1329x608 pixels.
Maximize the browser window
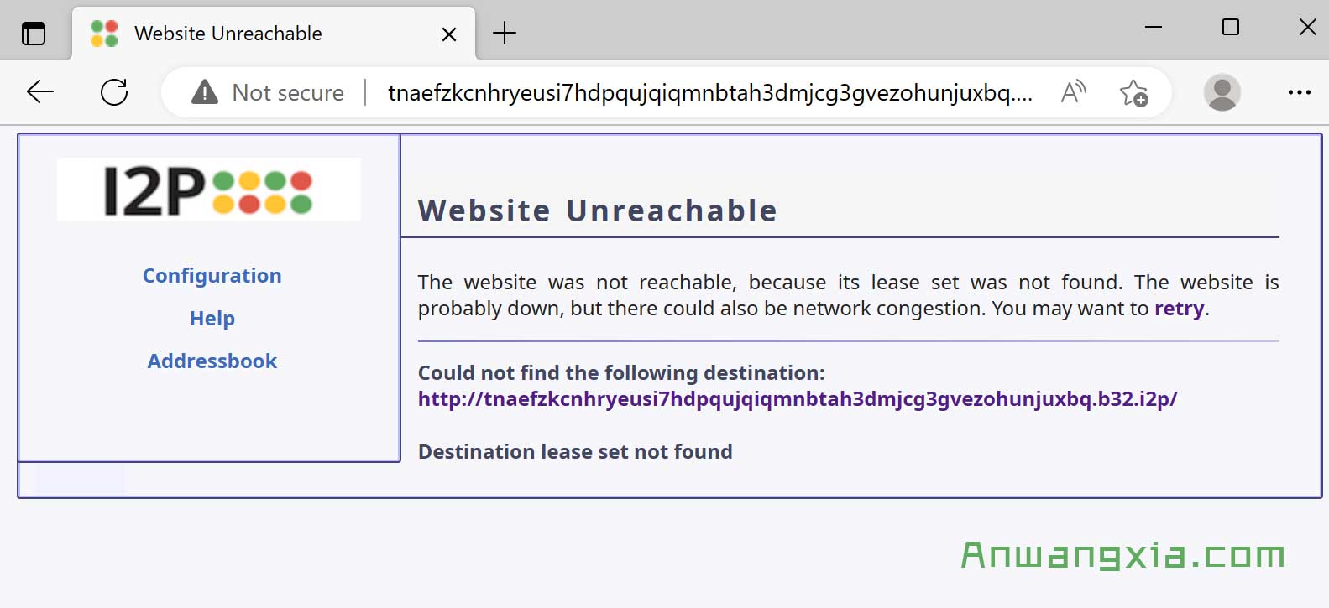1231,27
